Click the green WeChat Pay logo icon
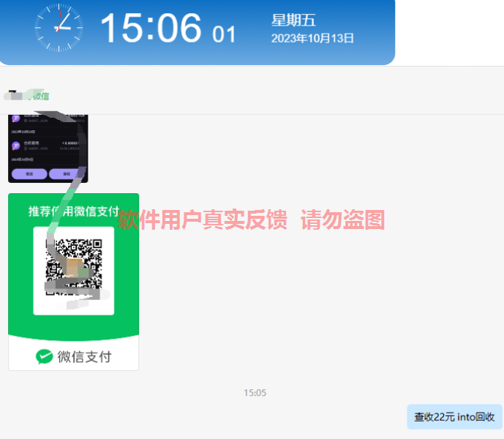This screenshot has height=439, width=504. coord(45,356)
